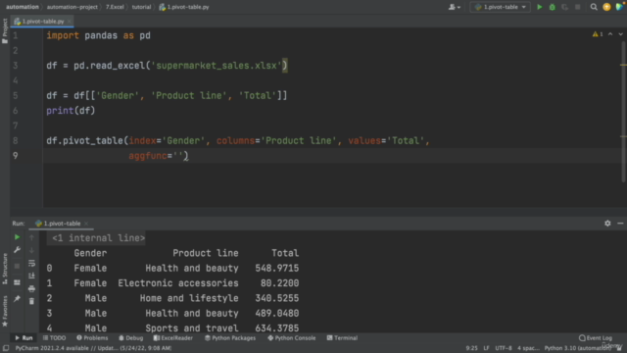Open Run panel settings gear

[607, 224]
